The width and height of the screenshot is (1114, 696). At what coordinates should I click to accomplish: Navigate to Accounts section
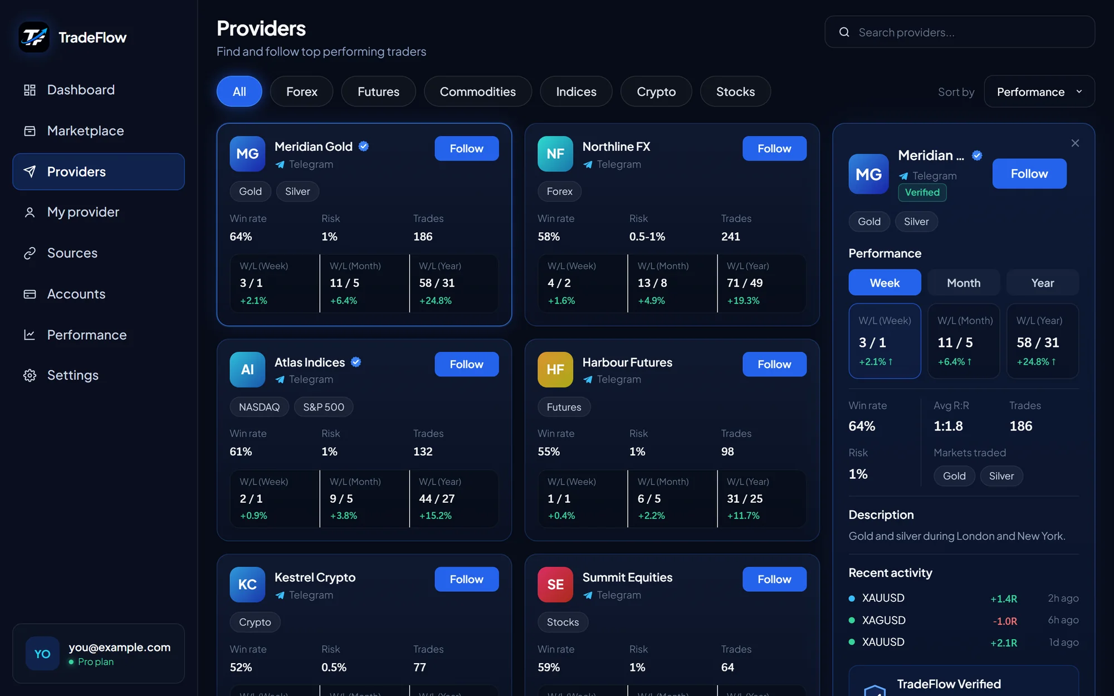coord(98,294)
